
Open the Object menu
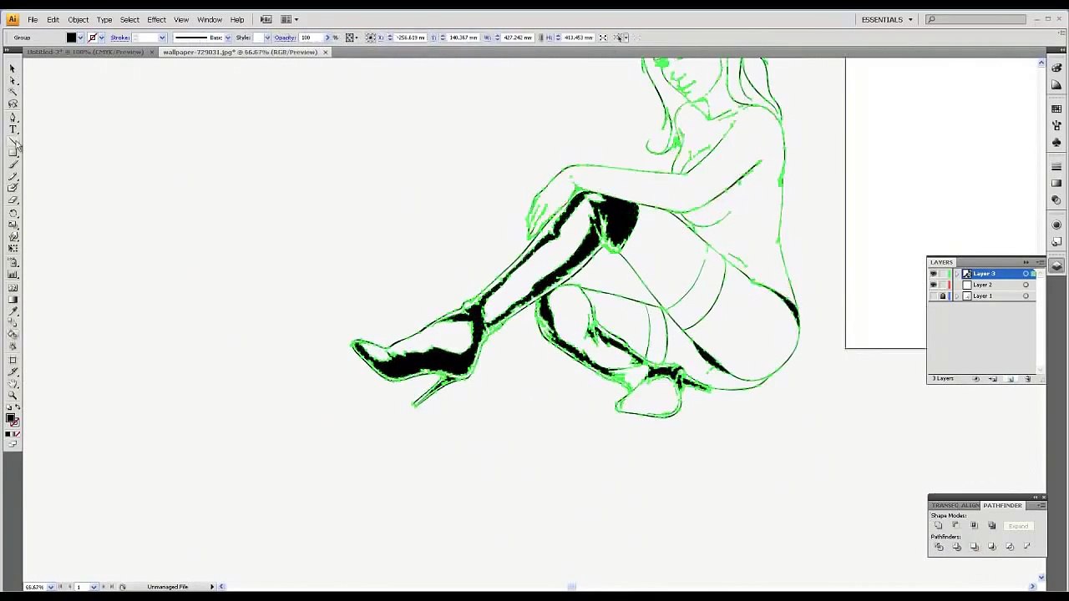point(79,19)
